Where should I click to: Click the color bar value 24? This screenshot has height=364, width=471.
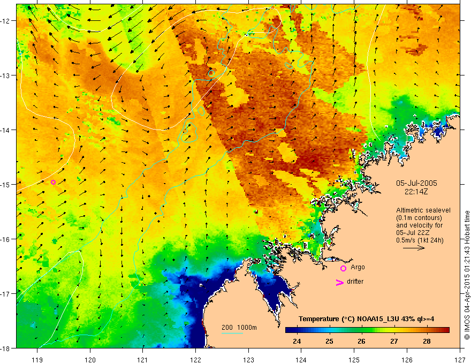pyautogui.click(x=297, y=341)
